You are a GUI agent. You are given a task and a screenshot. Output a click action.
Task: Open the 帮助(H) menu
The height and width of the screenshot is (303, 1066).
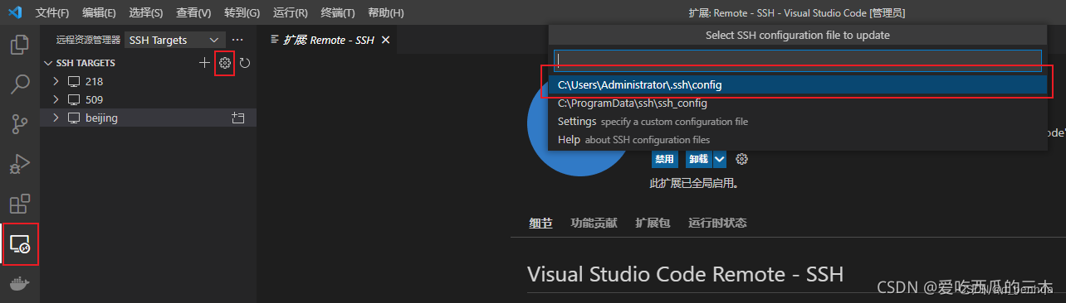[x=385, y=13]
